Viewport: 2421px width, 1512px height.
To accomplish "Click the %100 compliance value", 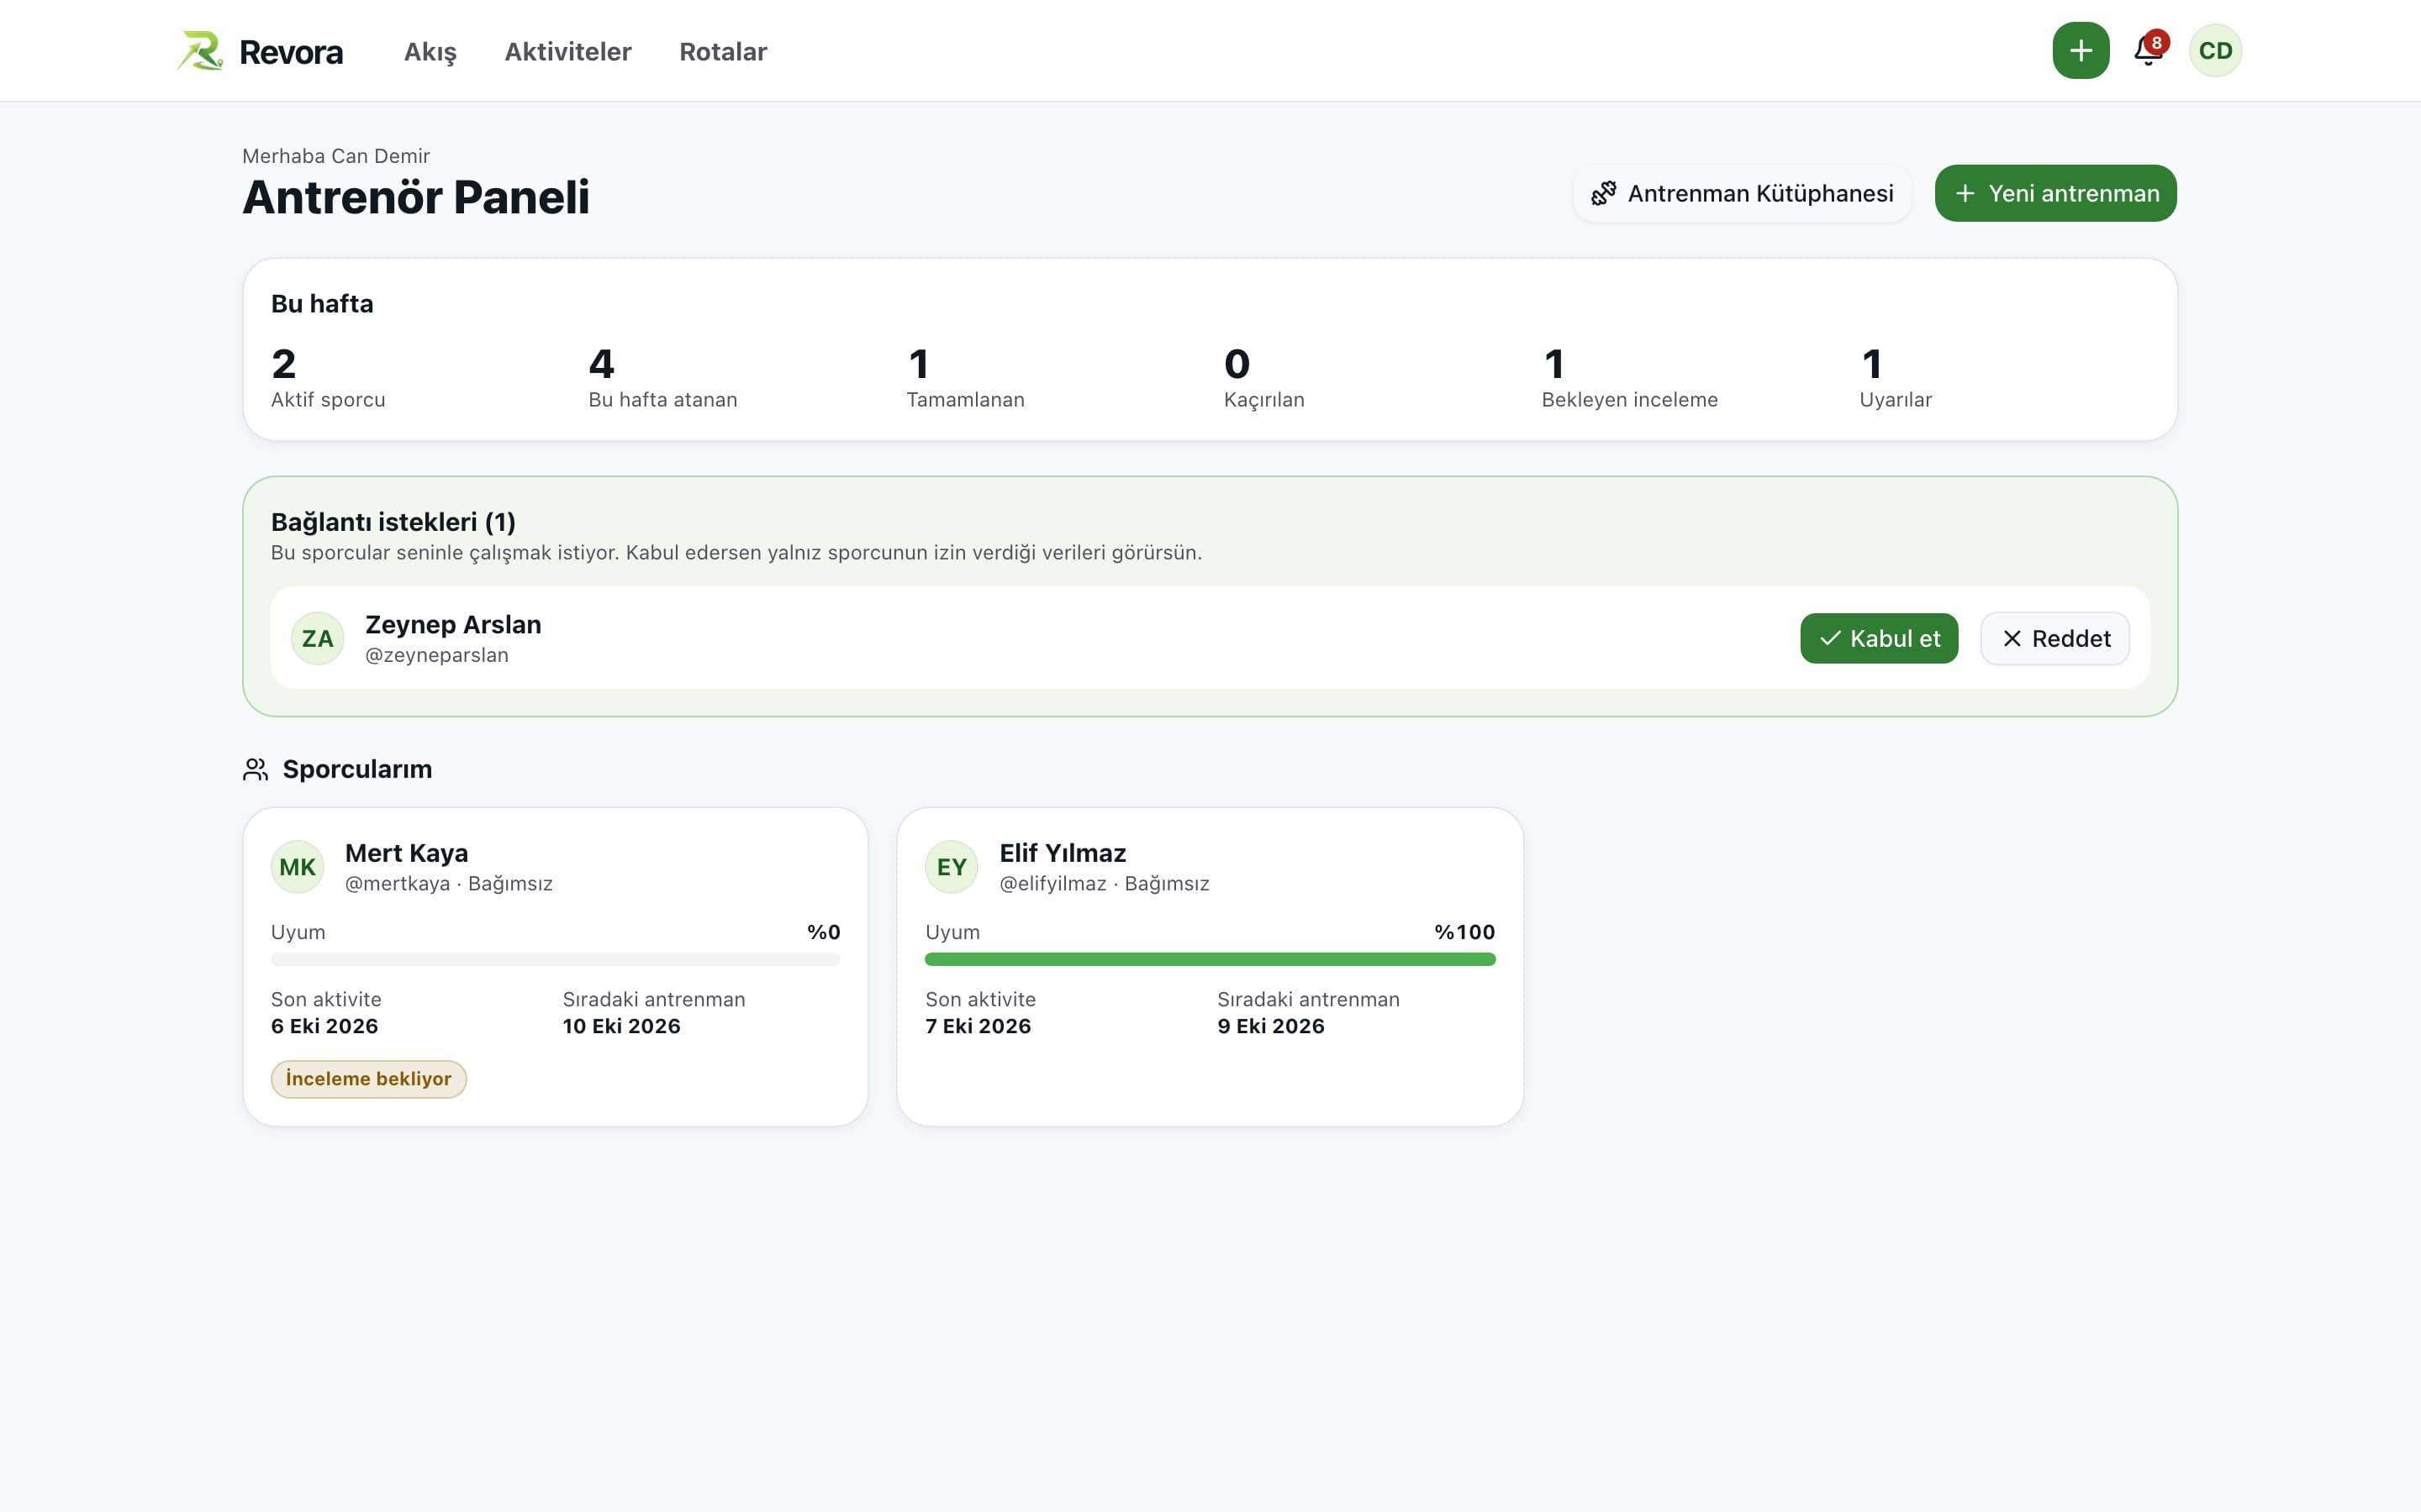I will (1464, 932).
